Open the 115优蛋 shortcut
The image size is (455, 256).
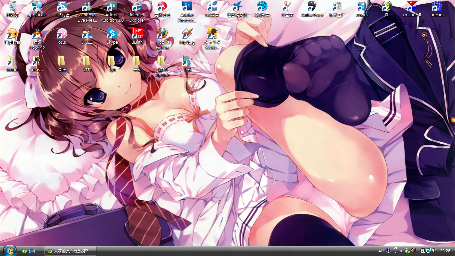[x=62, y=9]
